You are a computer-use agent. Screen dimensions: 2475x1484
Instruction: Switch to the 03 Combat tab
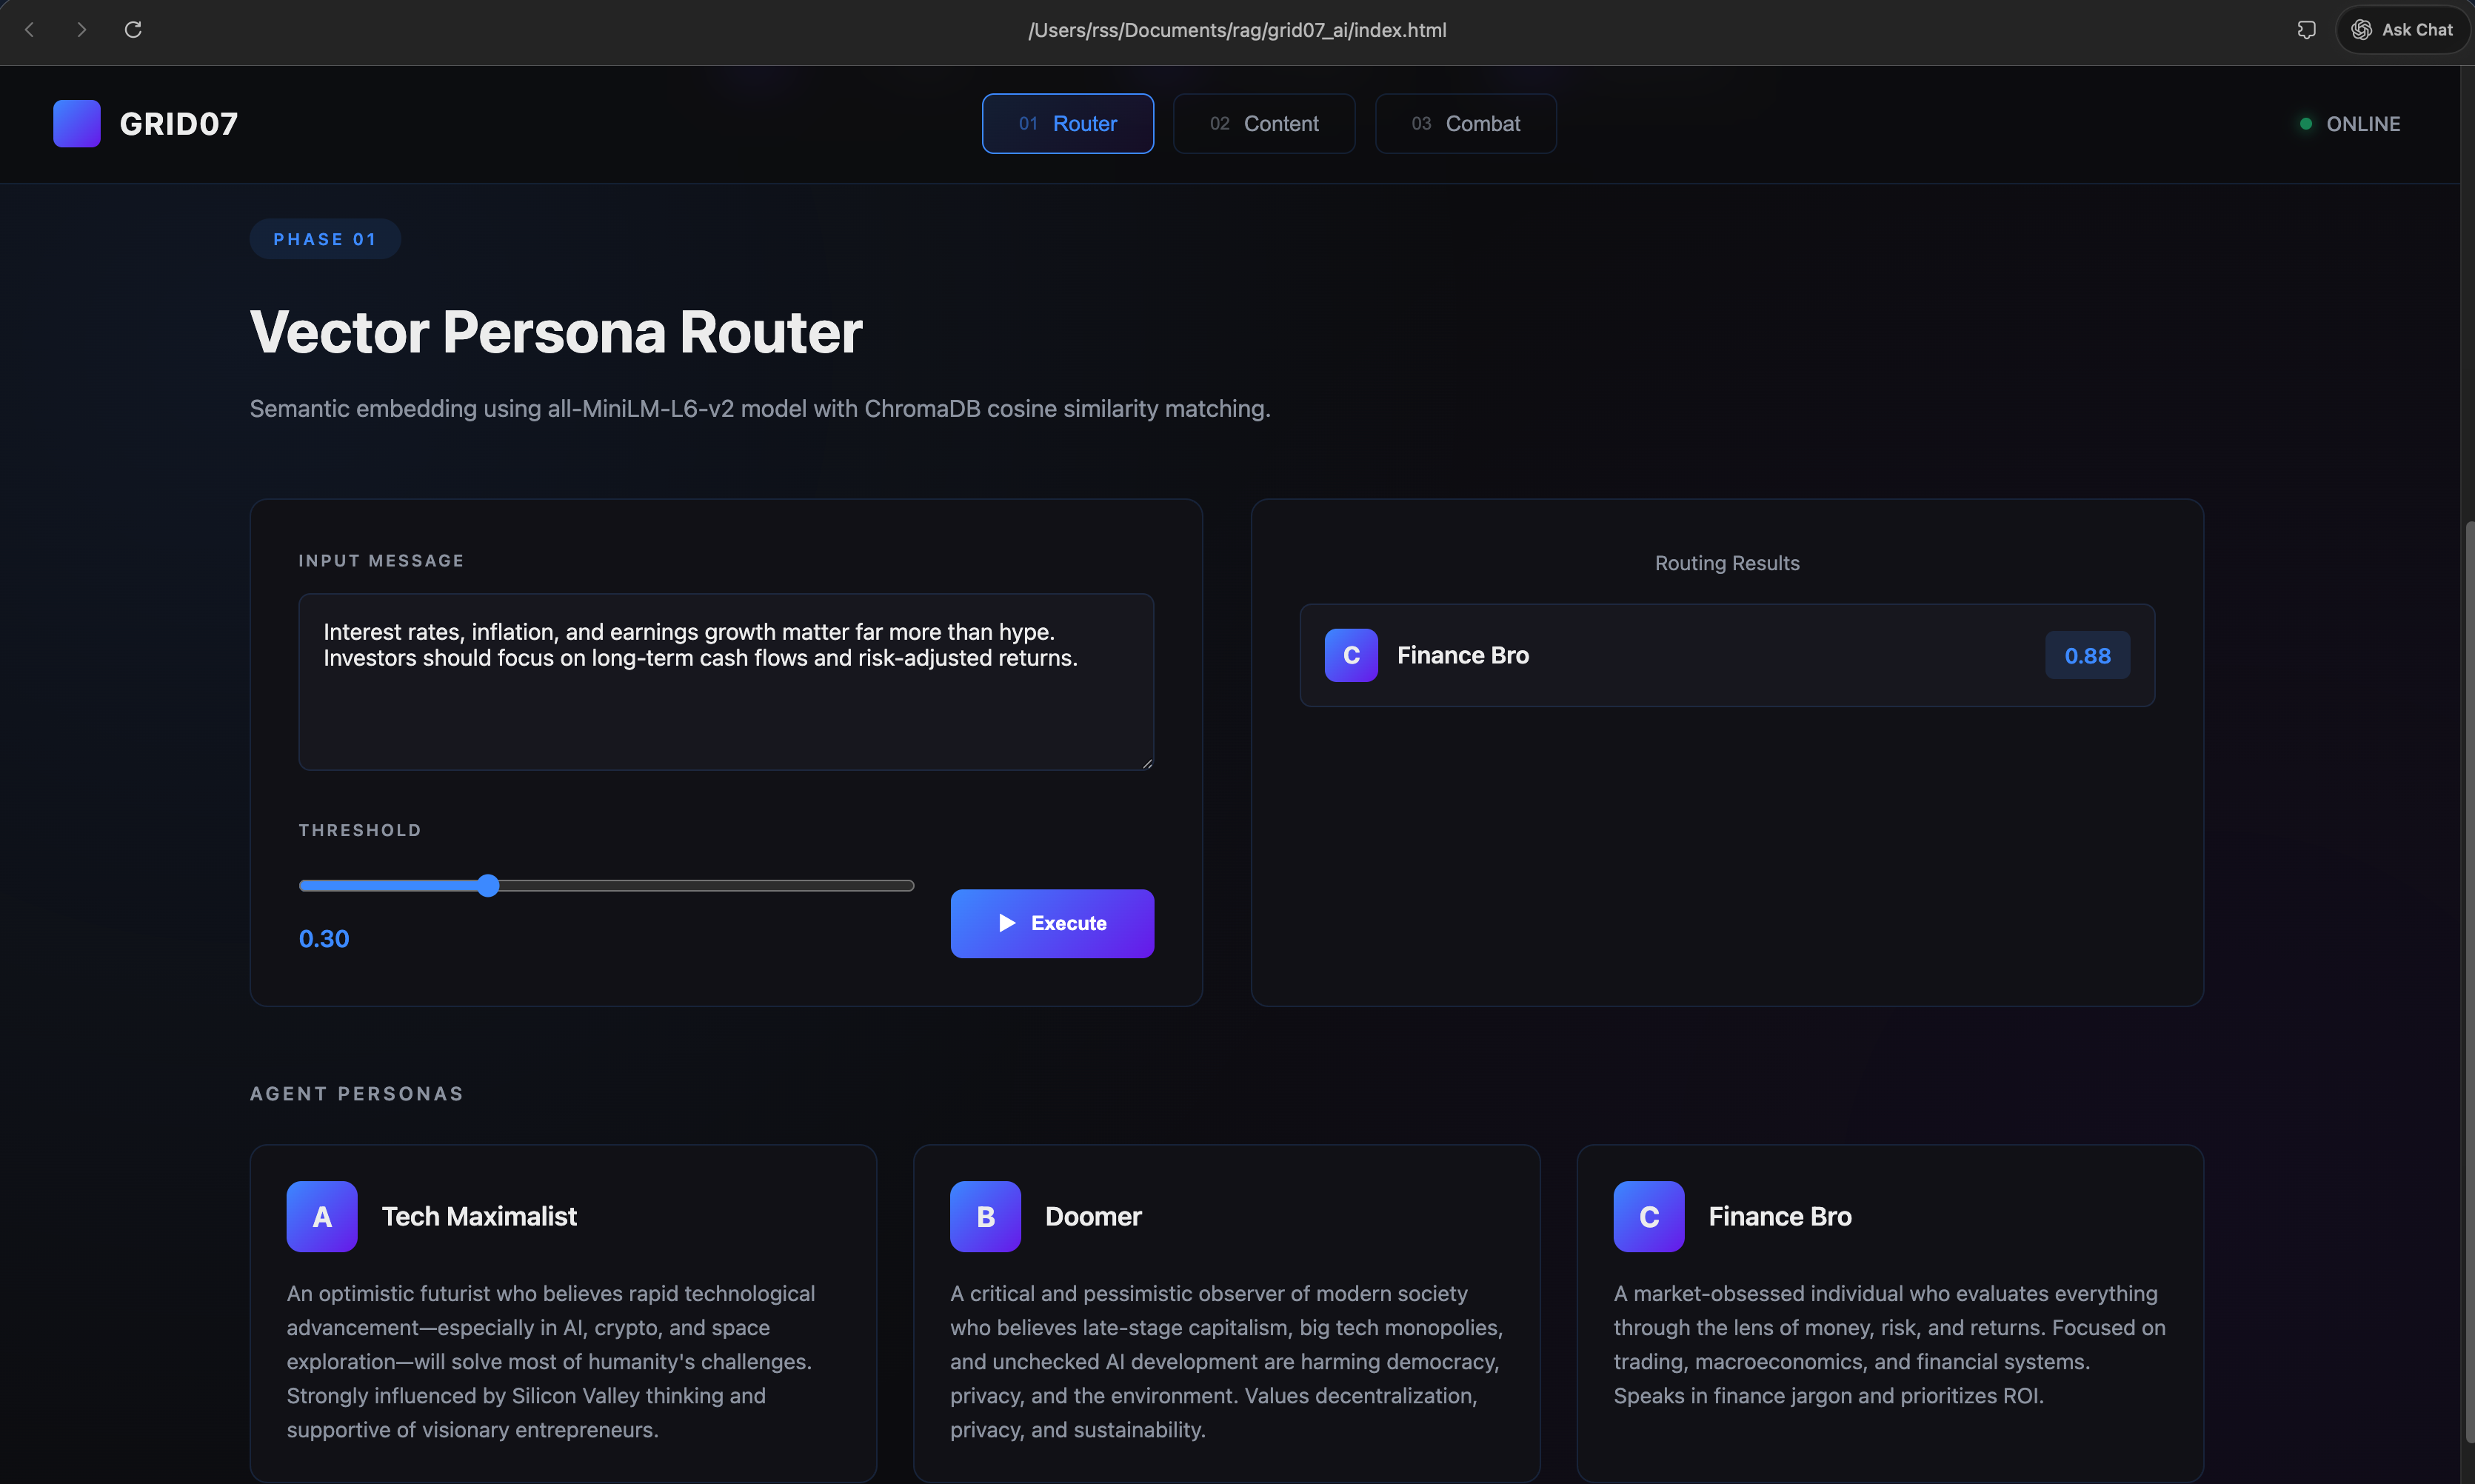pos(1465,123)
